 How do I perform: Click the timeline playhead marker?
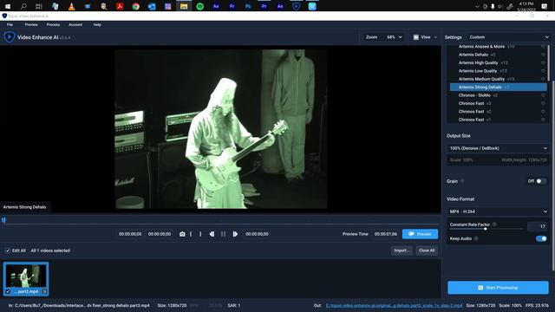pos(3,220)
